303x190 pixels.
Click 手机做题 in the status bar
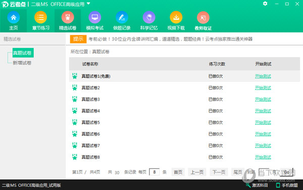[x=287, y=185]
